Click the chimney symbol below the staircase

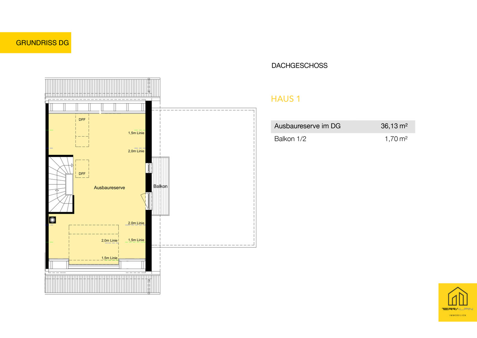(x=52, y=219)
